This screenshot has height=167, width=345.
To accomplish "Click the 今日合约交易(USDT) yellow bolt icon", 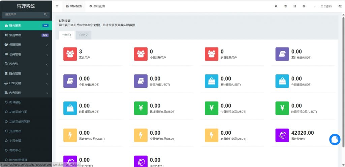I will pos(141,135).
